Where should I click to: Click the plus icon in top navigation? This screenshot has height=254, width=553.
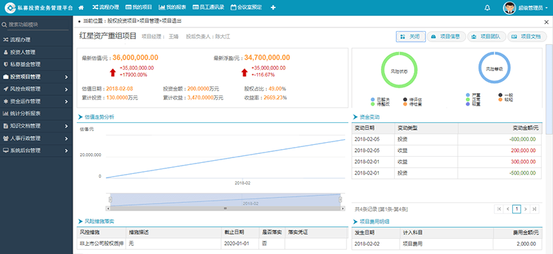pos(273,8)
